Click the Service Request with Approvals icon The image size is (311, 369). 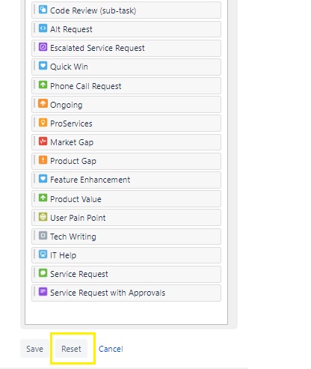click(43, 292)
